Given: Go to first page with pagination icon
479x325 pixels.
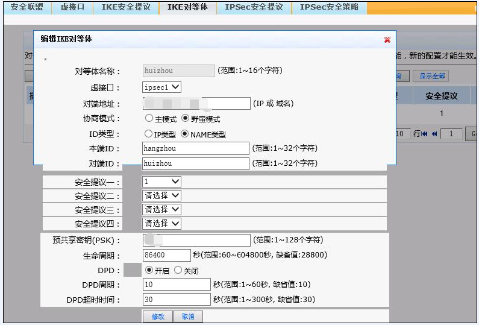Looking at the screenshot, I should click(x=424, y=134).
